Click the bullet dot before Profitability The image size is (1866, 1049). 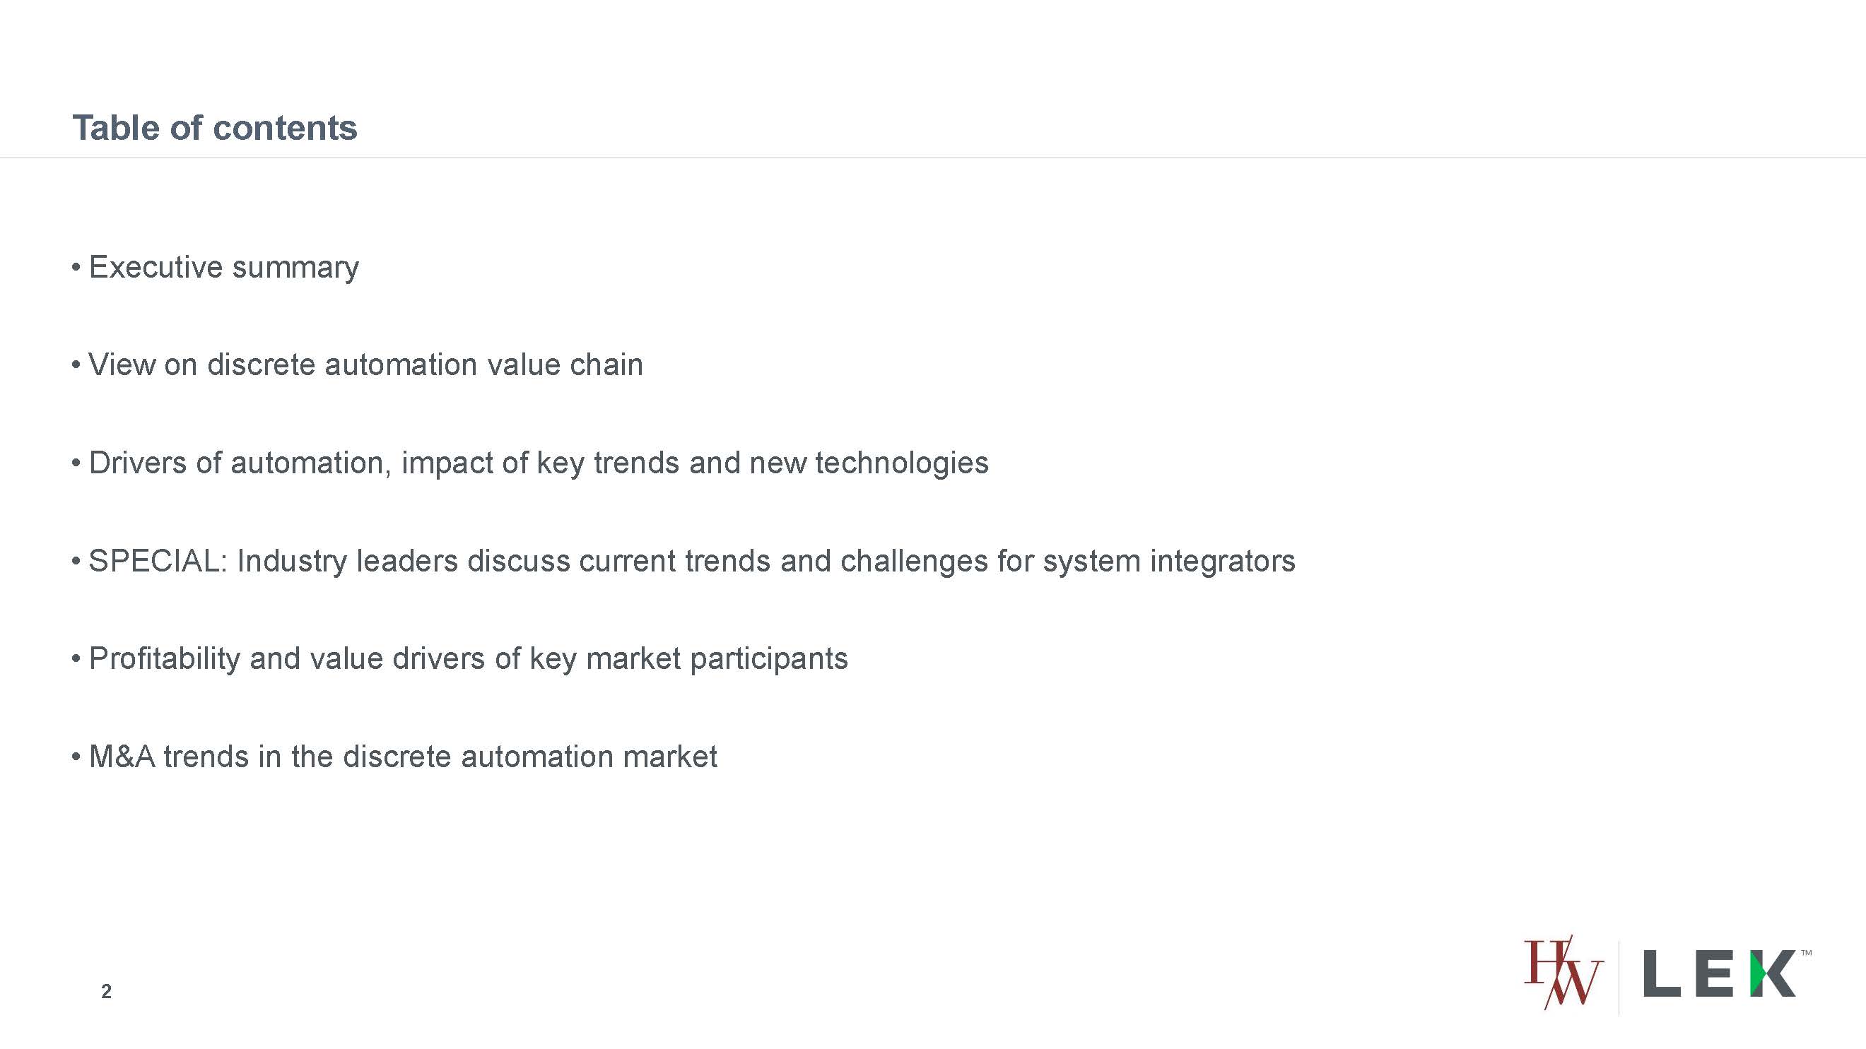(76, 660)
